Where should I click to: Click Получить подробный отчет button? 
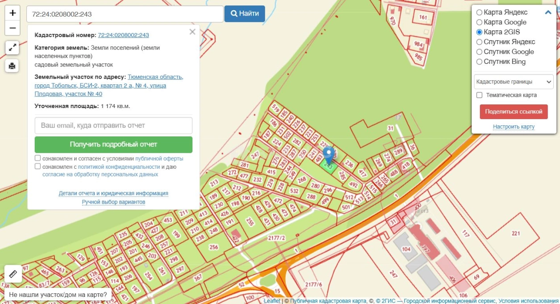(113, 145)
